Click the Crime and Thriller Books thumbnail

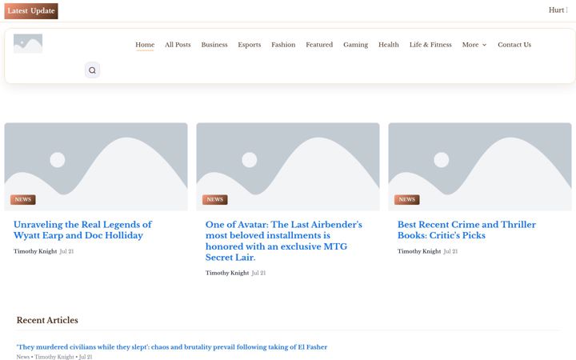click(x=480, y=166)
